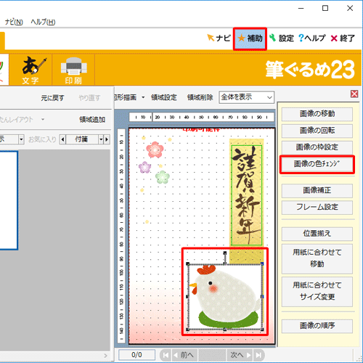Click 画像の枠設定 button
363x363 pixels.
tap(317, 147)
